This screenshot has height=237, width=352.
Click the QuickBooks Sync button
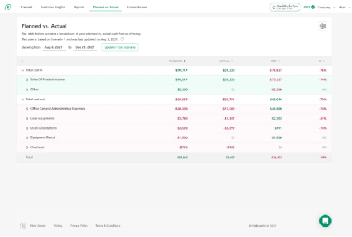(x=285, y=7)
